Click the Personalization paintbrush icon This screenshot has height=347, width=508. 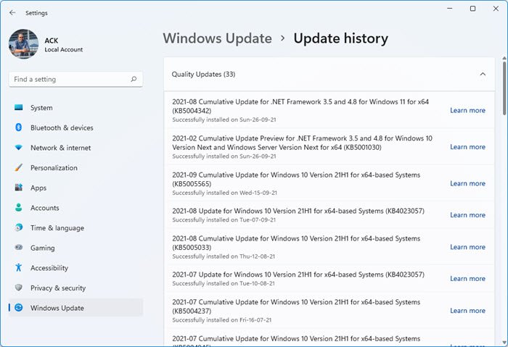(x=19, y=167)
